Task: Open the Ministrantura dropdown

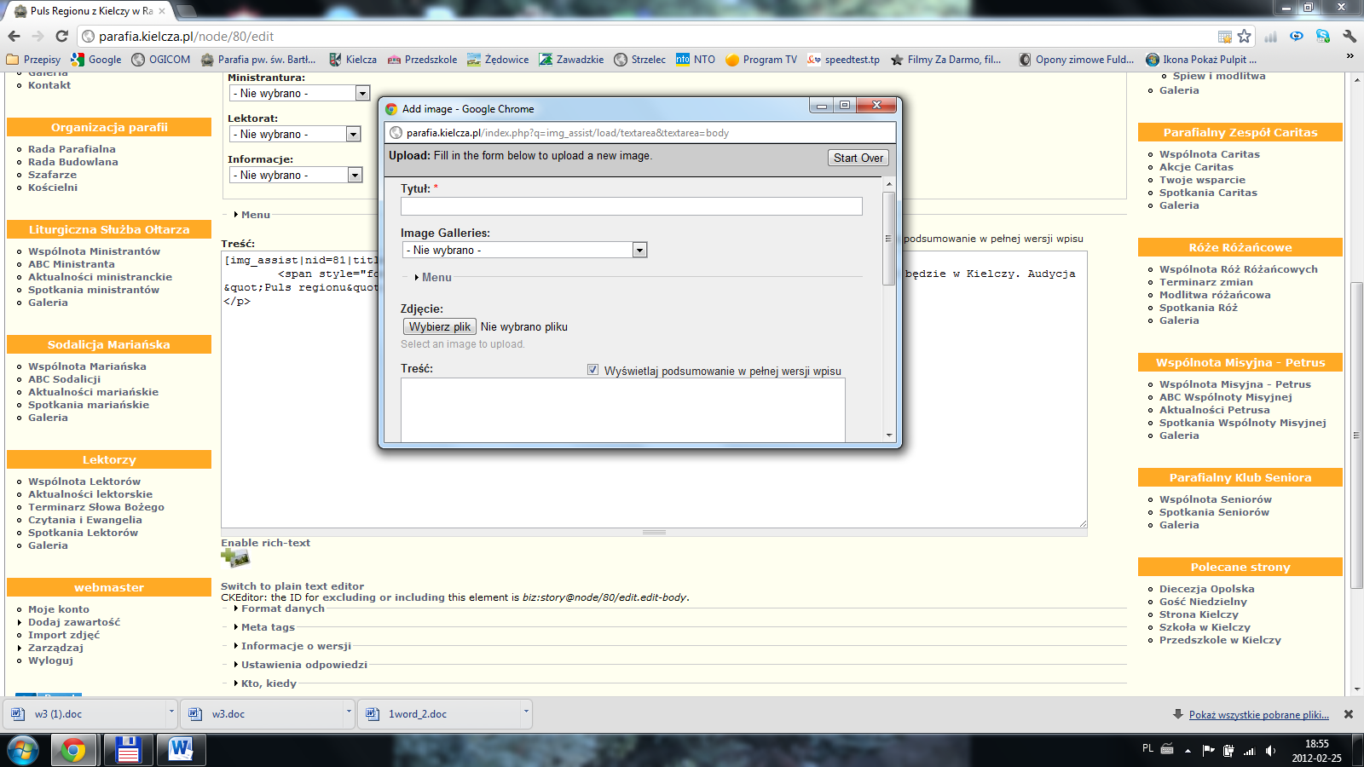Action: [299, 93]
